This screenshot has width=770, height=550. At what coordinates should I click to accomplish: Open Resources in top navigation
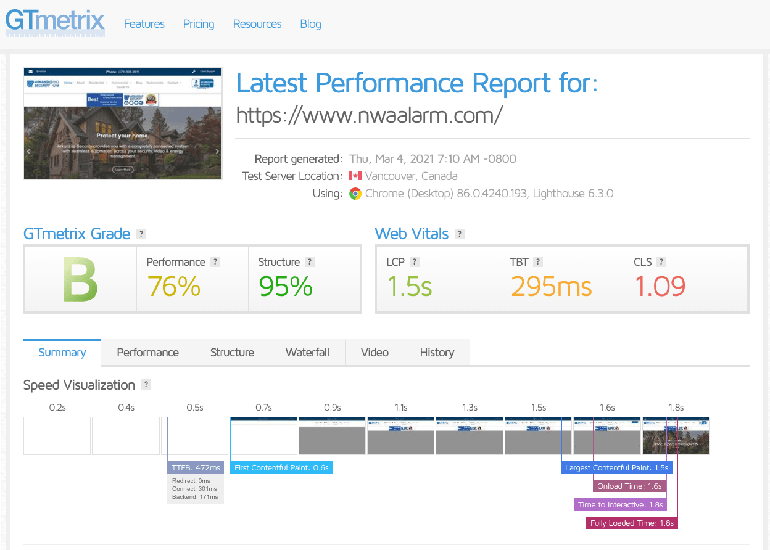257,24
